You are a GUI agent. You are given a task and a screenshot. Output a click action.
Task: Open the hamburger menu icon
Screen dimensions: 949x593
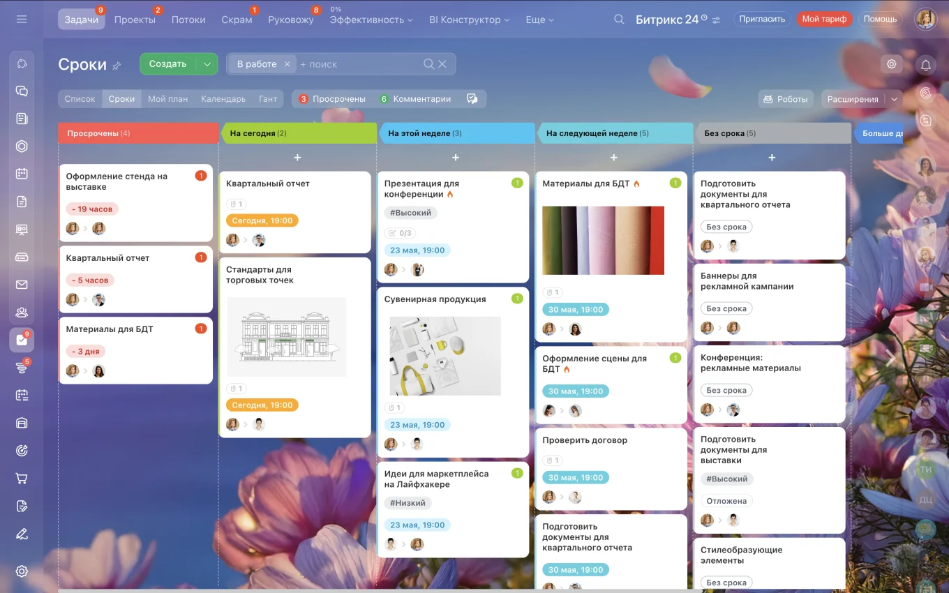(22, 20)
